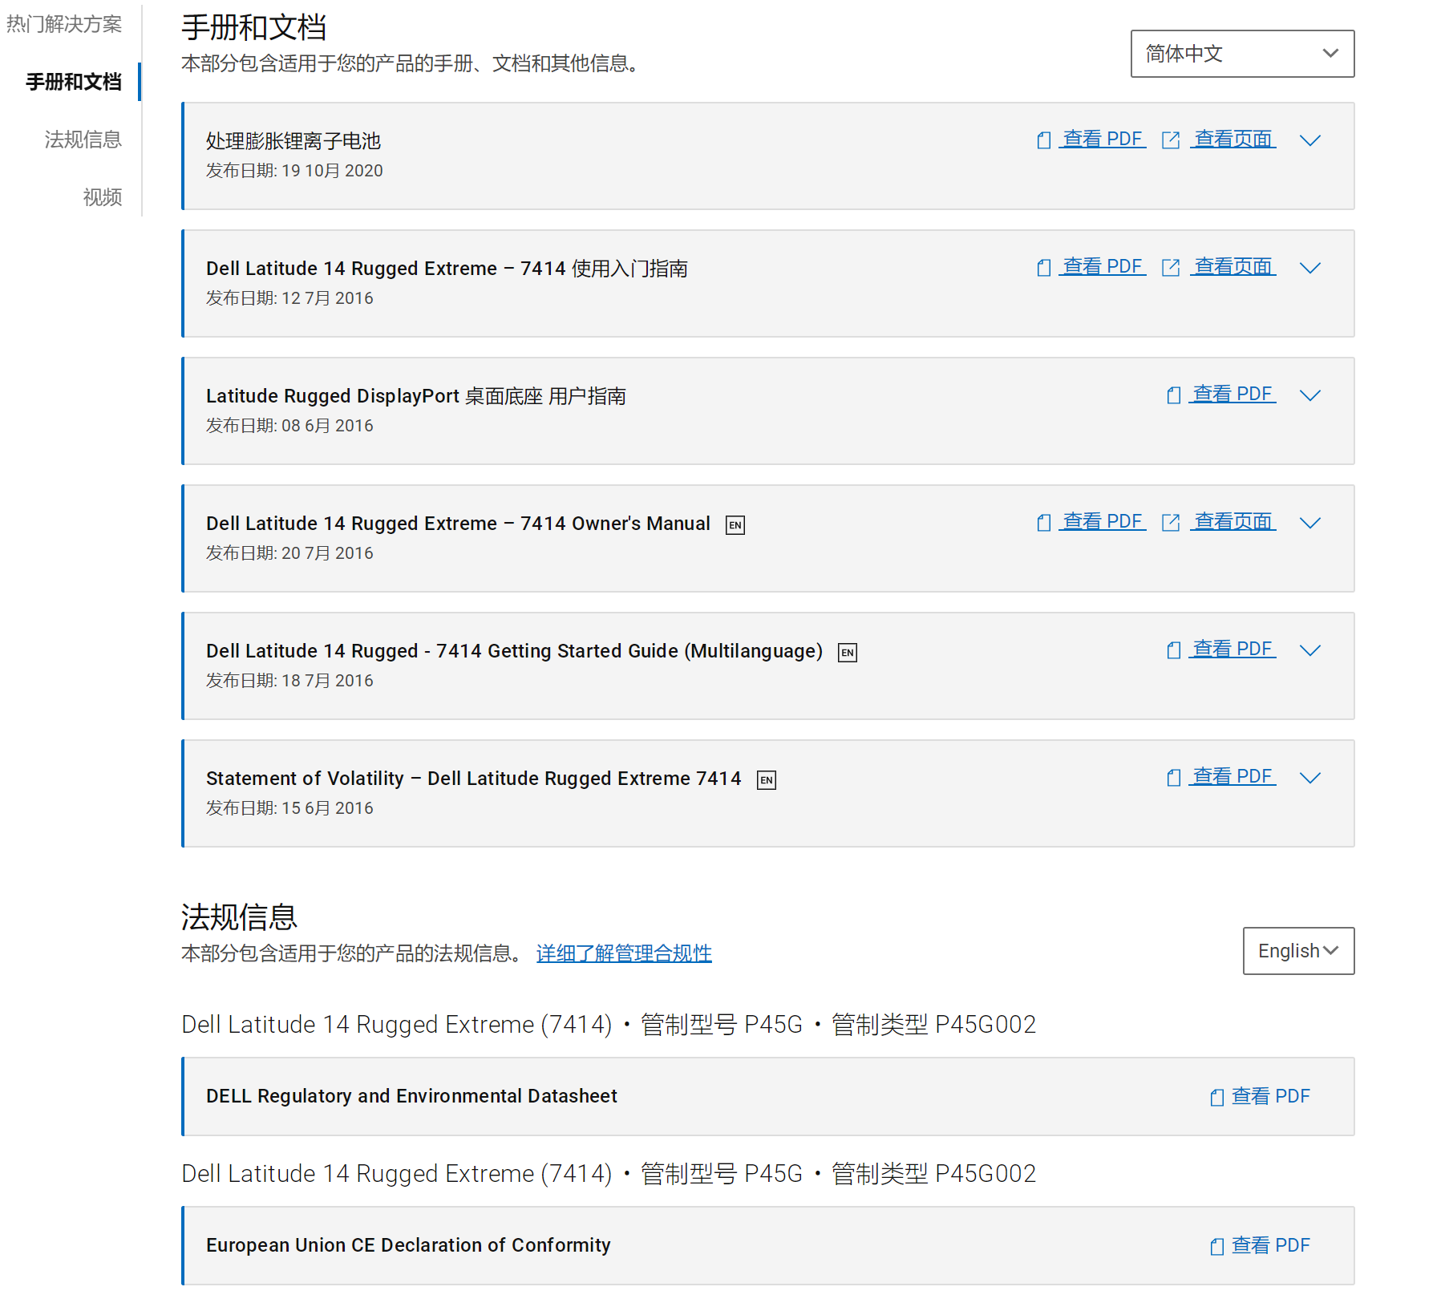Click title Dell Latitude 14 Rugged Extreme 使用入门指南
Image resolution: width=1449 pixels, height=1311 pixels.
tap(447, 269)
